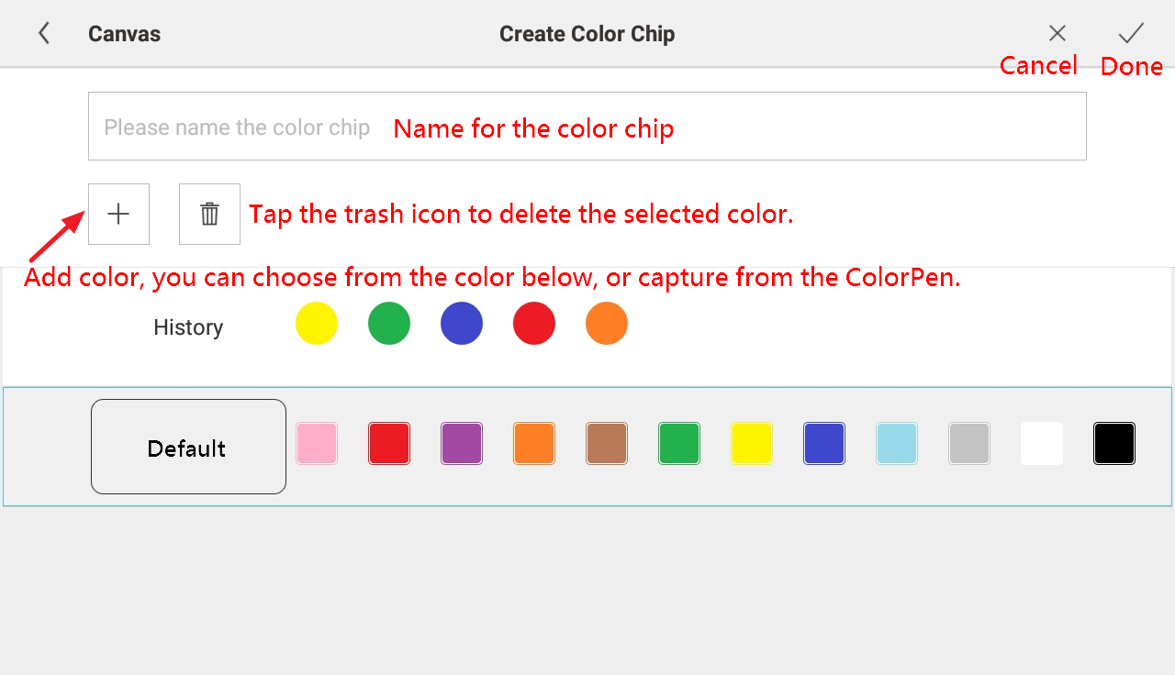This screenshot has width=1175, height=675.
Task: Choose the red history color circle
Action: click(534, 324)
